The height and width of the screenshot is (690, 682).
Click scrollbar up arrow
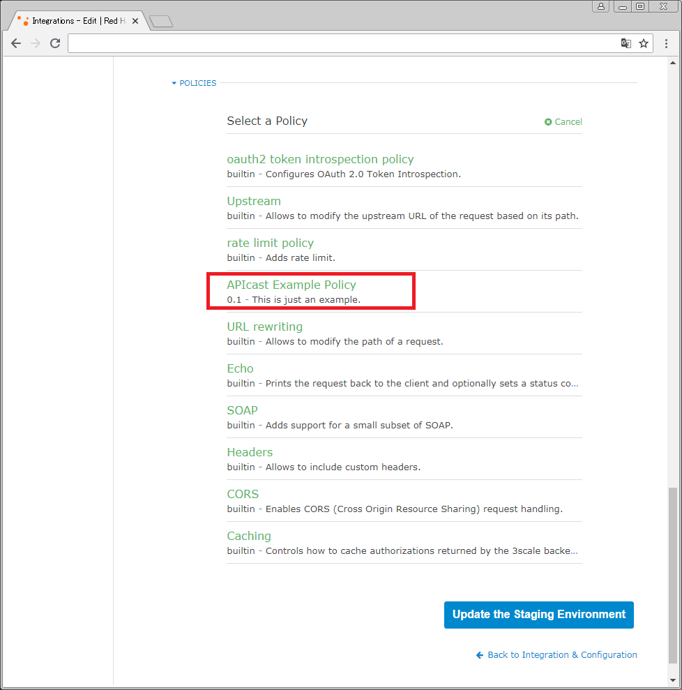pyautogui.click(x=673, y=63)
